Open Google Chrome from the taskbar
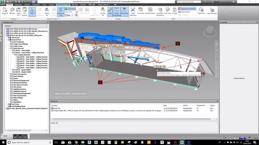This screenshot has height=145, width=259. 76,142
